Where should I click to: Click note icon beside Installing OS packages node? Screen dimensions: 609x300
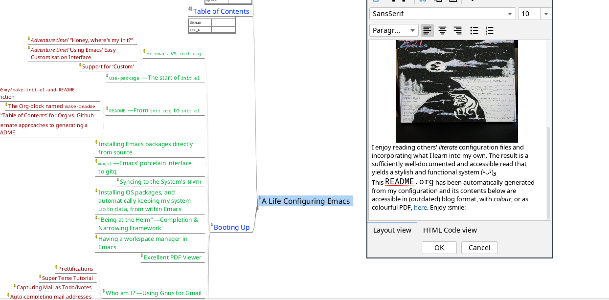tap(96, 191)
